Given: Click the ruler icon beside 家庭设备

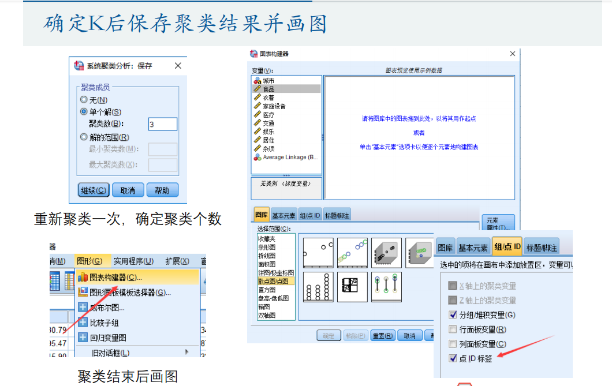Looking at the screenshot, I should 257,106.
